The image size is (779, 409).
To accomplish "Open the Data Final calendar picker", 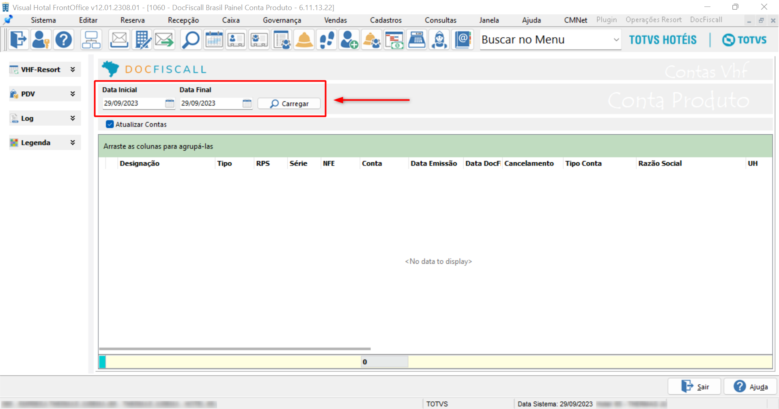I will click(x=247, y=103).
